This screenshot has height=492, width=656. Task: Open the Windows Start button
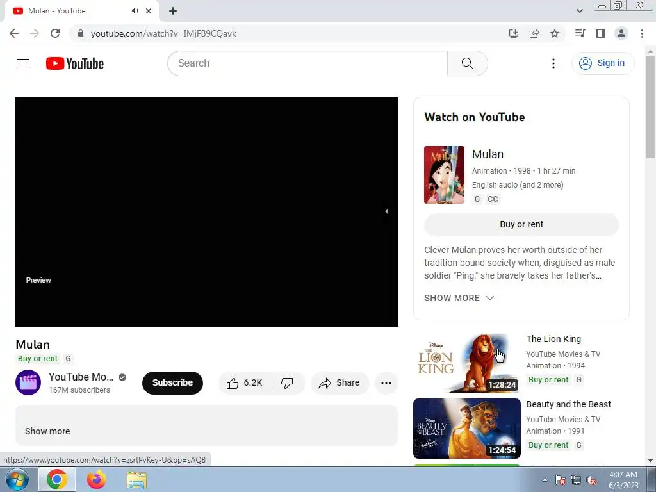(17, 479)
